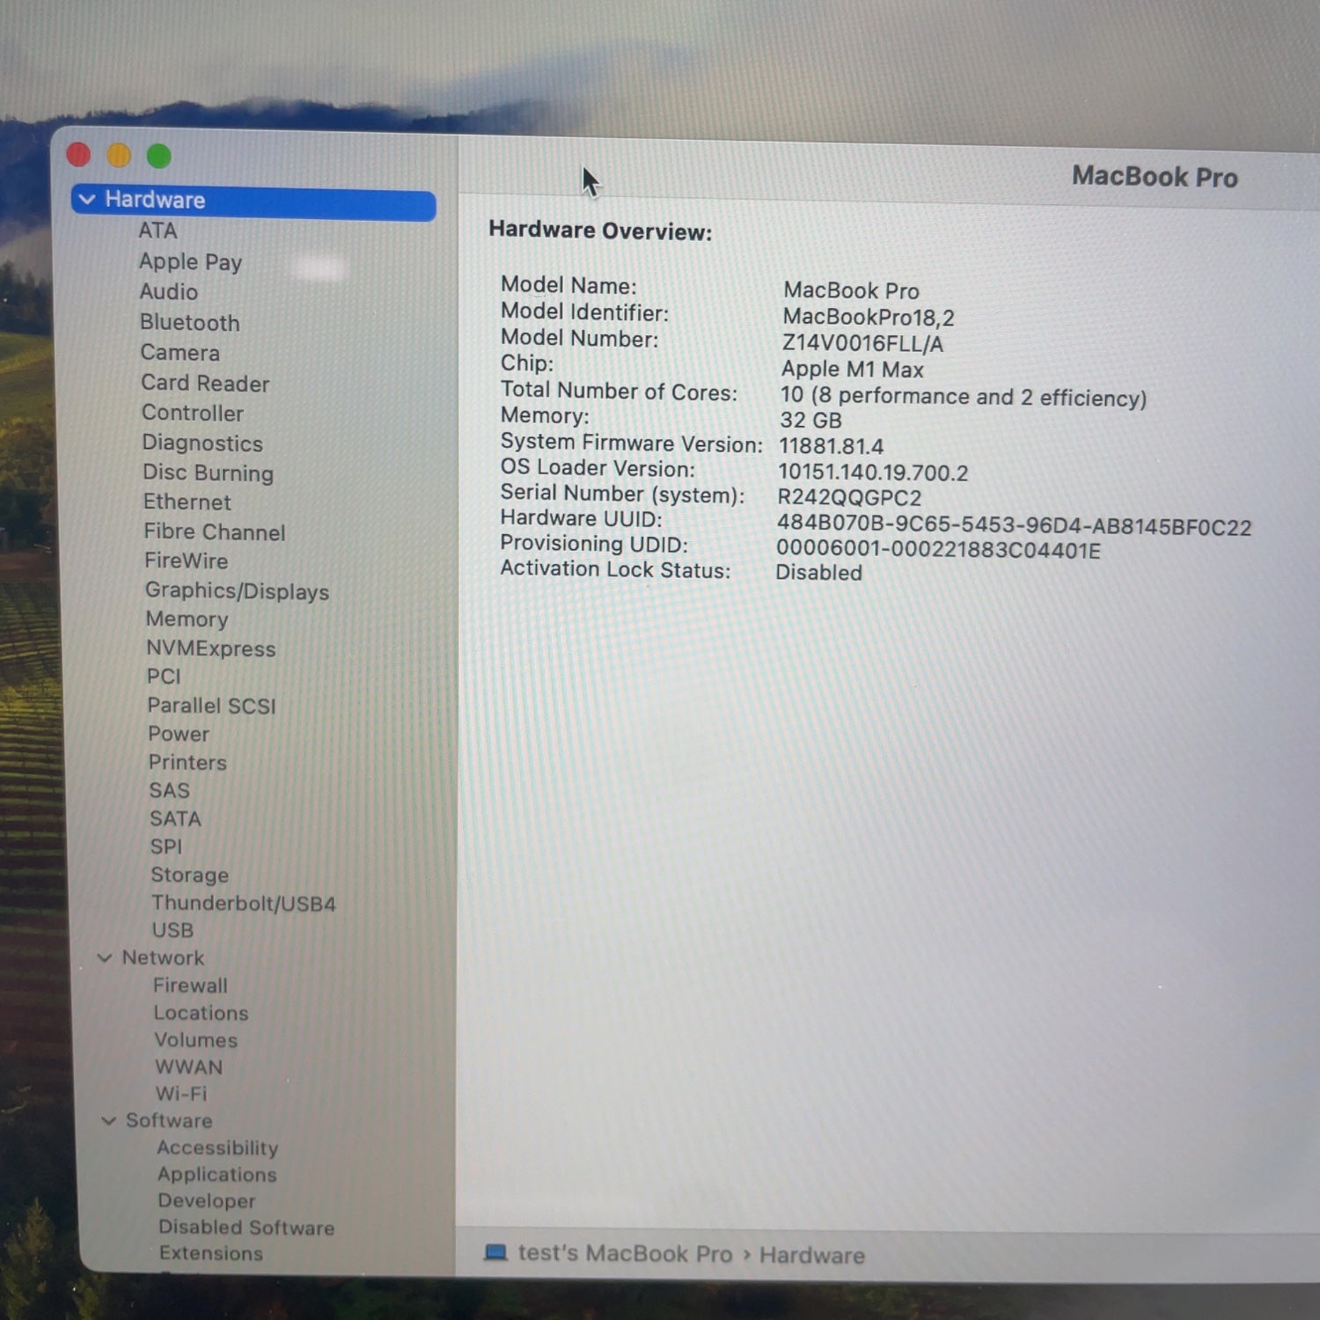Collapse the Hardware section chevron
The height and width of the screenshot is (1320, 1320).
(87, 200)
